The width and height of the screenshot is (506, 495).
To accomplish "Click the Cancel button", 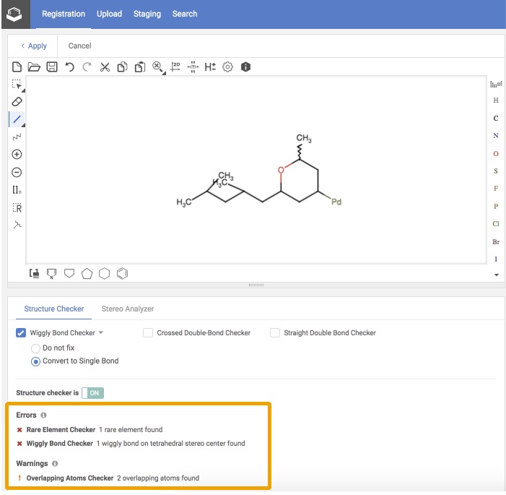I will (79, 46).
